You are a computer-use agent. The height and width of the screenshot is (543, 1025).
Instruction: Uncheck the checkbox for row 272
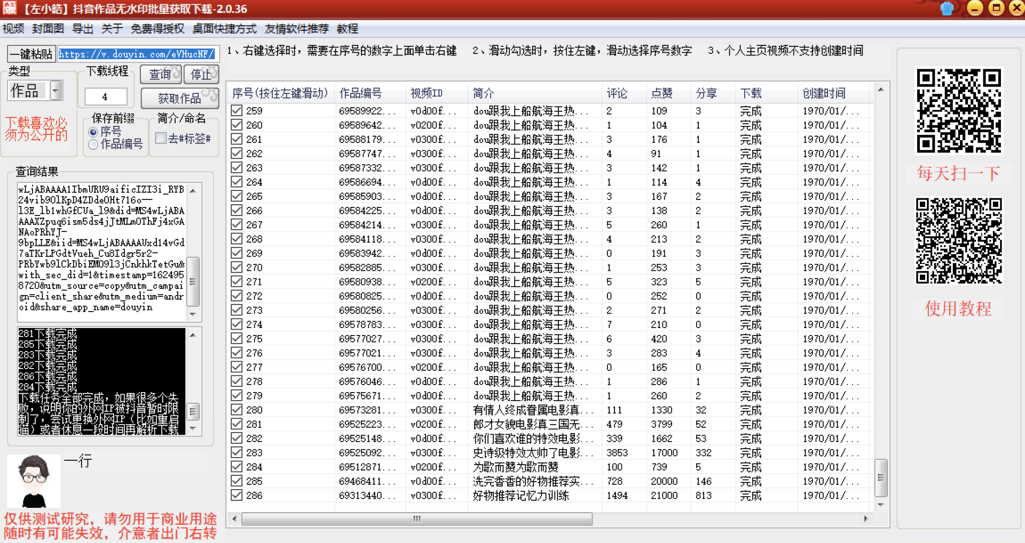point(236,296)
